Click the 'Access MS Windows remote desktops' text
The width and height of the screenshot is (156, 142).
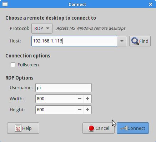coord(91,28)
